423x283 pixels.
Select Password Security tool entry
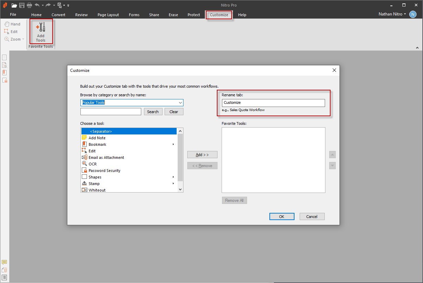point(104,171)
